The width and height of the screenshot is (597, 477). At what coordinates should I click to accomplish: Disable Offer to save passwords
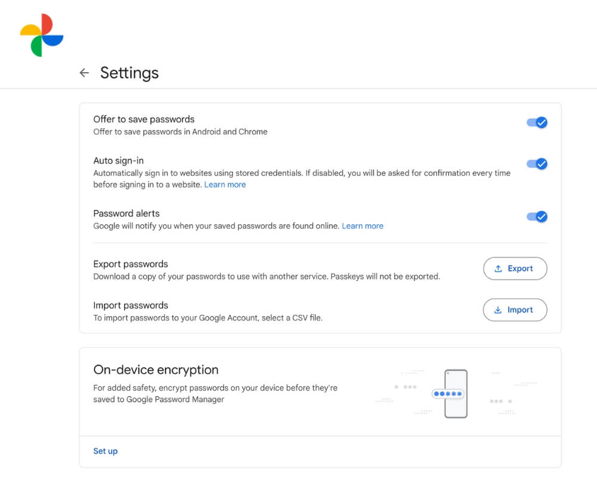(x=536, y=122)
